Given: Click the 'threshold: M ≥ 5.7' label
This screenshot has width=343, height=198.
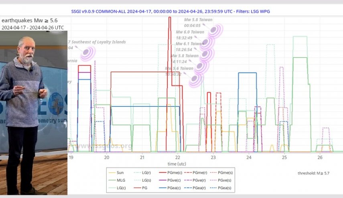Looking at the screenshot, I should tap(313, 173).
